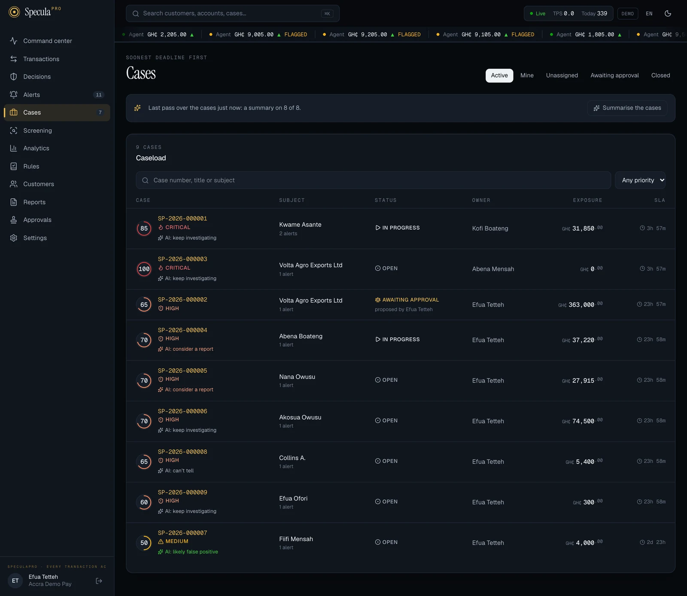687x596 pixels.
Task: Click the Today 339 counter
Action: [x=594, y=13]
